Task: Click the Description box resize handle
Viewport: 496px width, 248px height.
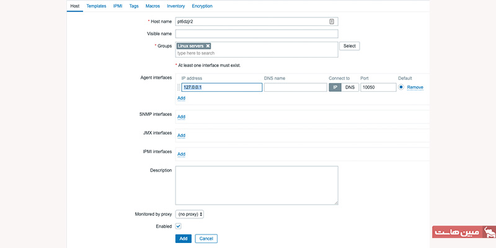Action: coord(335,201)
